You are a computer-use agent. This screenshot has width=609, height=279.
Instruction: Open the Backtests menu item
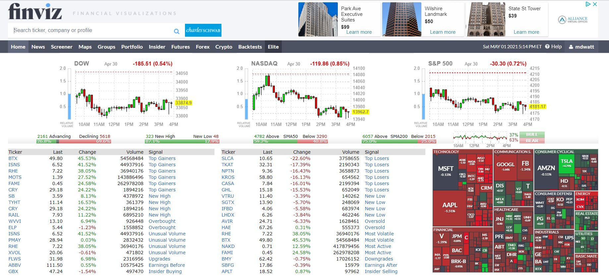[250, 47]
